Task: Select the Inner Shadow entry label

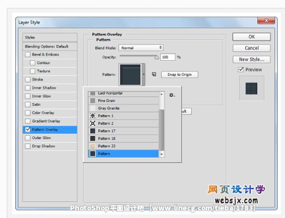Action: pos(44,88)
